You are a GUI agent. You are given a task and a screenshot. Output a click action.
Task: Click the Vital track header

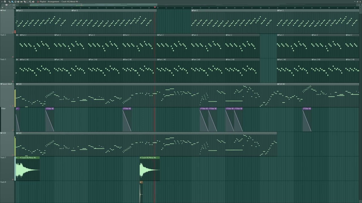[7, 21]
